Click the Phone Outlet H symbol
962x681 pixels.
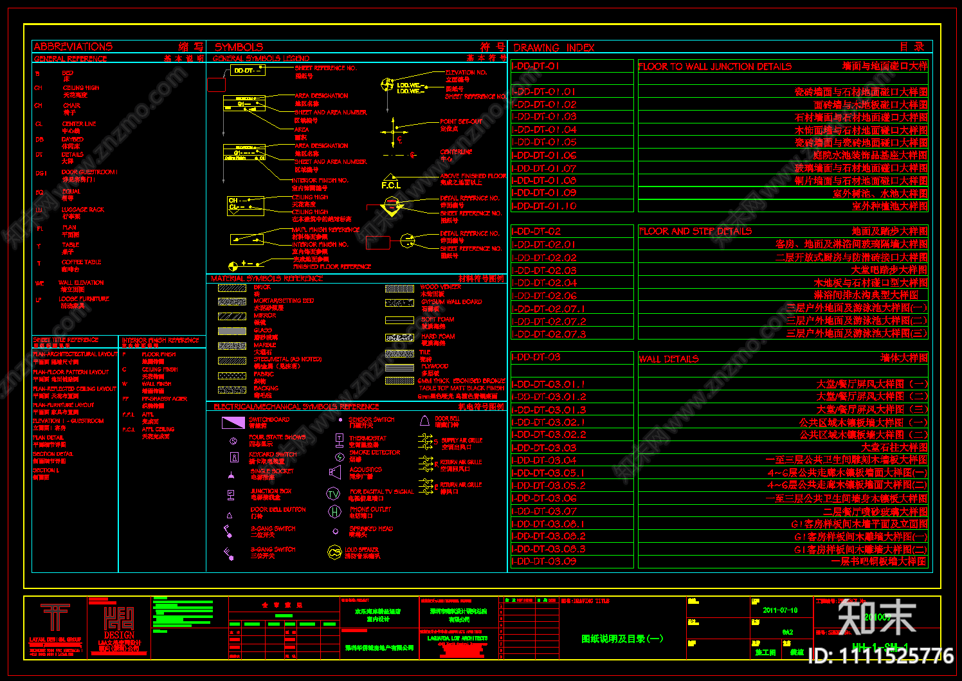tap(334, 511)
